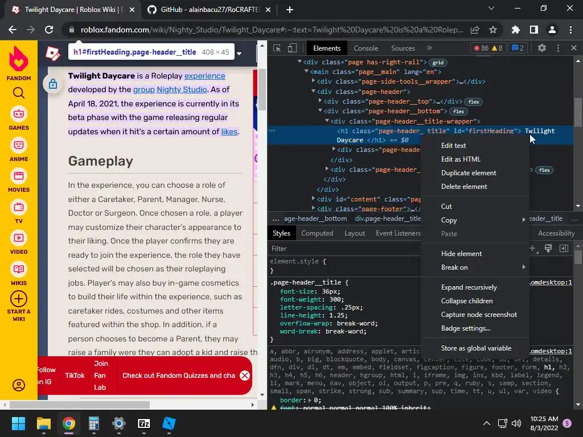Bookmark this page with the star icon

[x=493, y=30]
